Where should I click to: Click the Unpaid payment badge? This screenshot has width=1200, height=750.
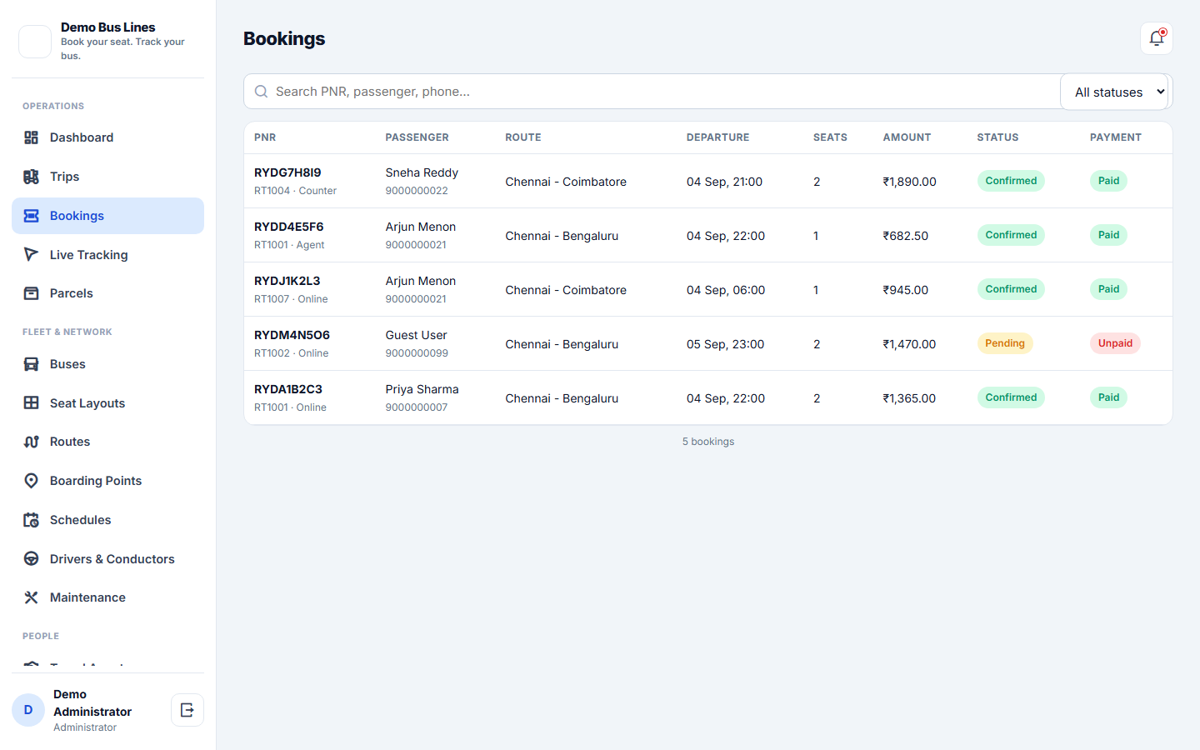tap(1115, 343)
